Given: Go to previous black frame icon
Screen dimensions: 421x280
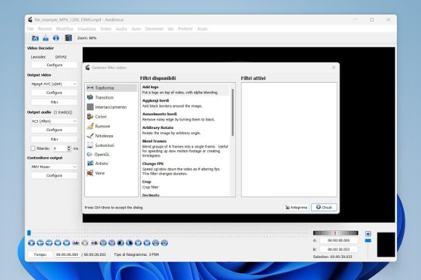Looking at the screenshot, I should 121,243.
